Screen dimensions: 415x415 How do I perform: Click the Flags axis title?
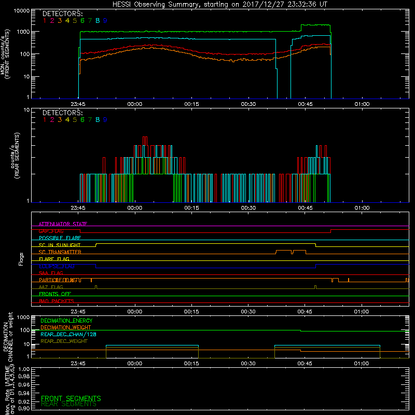tap(21, 259)
